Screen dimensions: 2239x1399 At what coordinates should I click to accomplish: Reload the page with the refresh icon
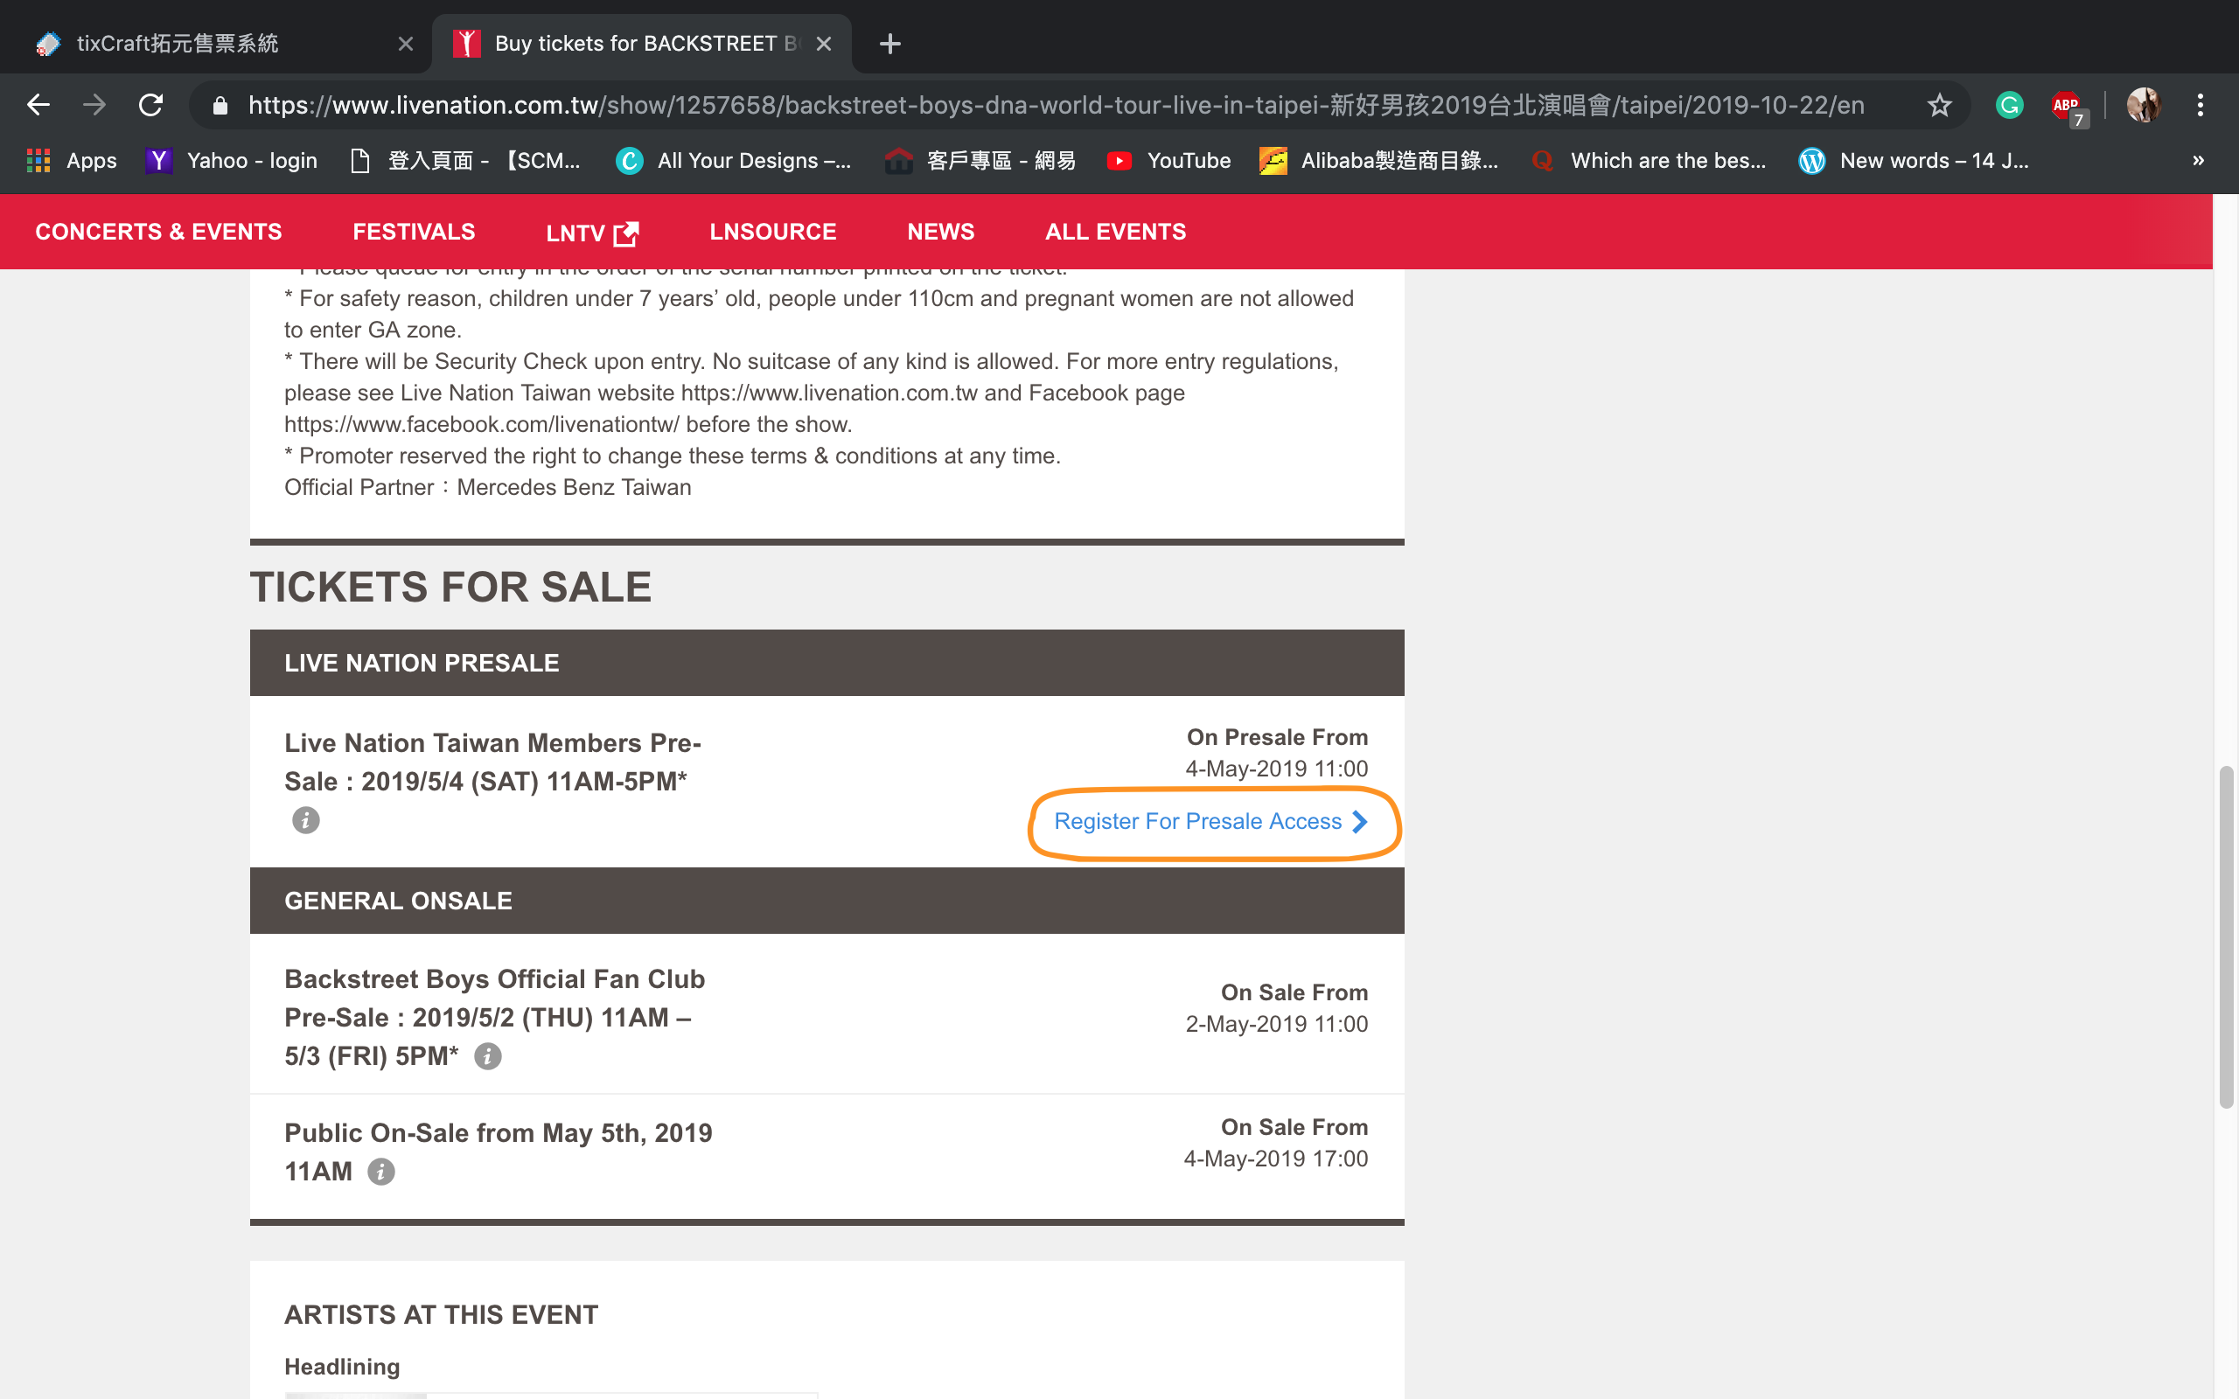(x=150, y=106)
